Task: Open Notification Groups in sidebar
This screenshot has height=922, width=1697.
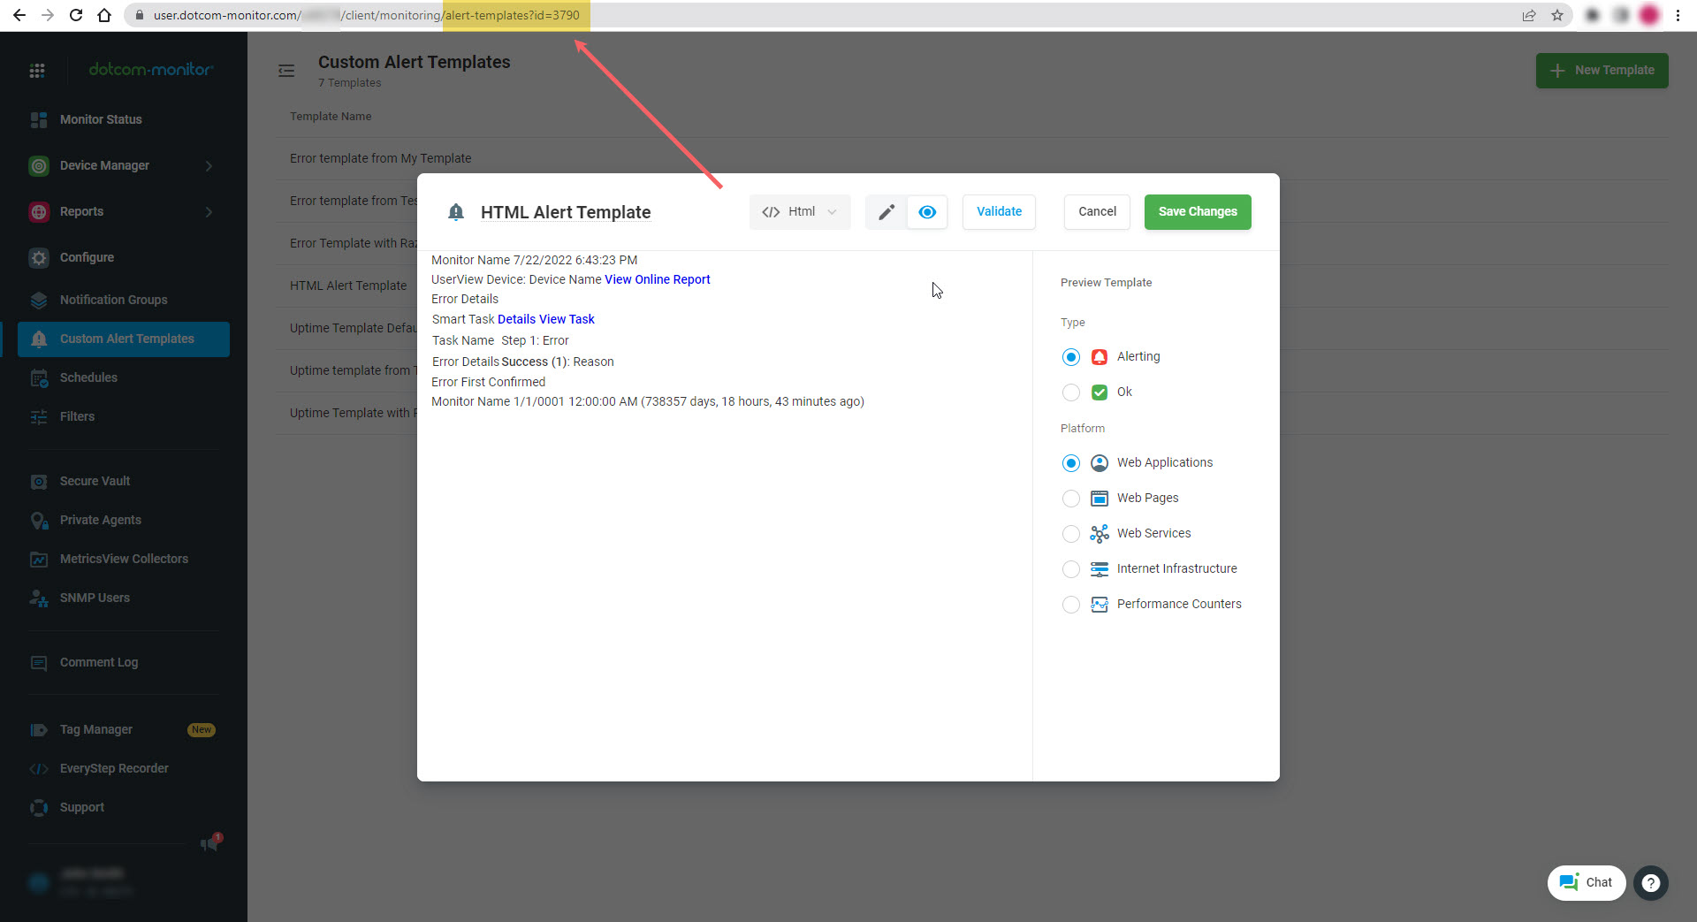Action: (x=113, y=300)
